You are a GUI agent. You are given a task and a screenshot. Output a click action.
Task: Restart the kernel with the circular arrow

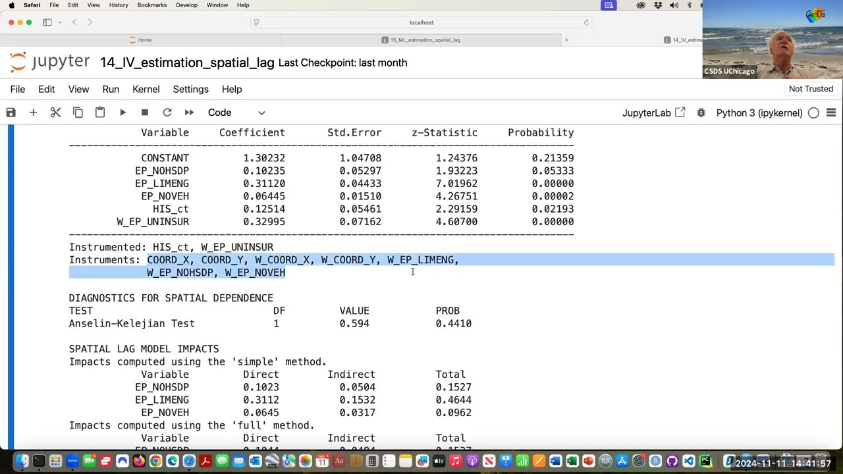tap(167, 113)
